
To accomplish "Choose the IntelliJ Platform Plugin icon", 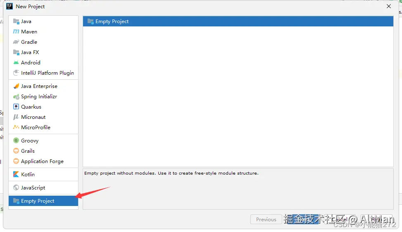I will pyautogui.click(x=16, y=73).
